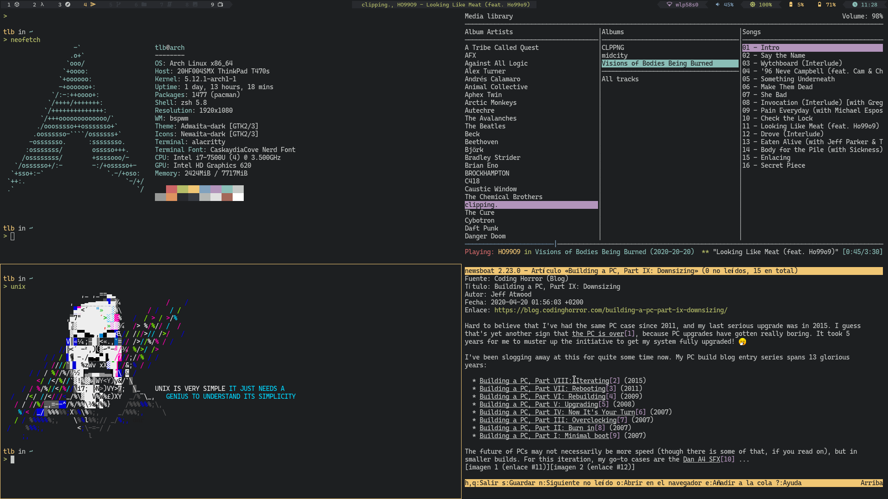
Task: Select song '07 - She Bad'
Action: tap(764, 95)
